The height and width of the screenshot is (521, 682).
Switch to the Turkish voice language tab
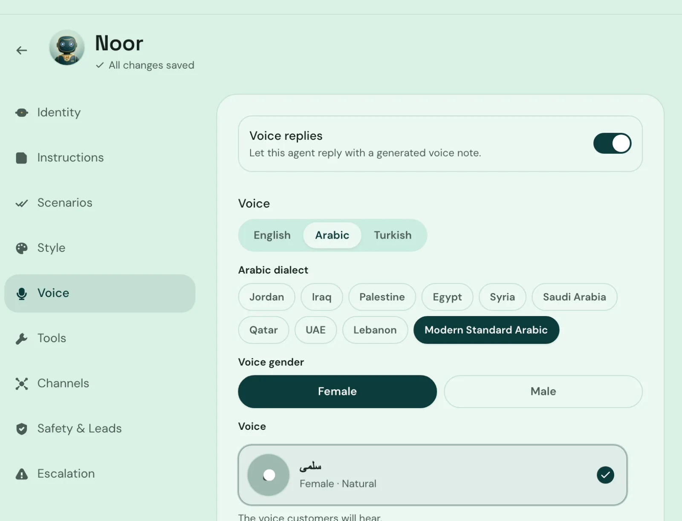click(x=393, y=235)
